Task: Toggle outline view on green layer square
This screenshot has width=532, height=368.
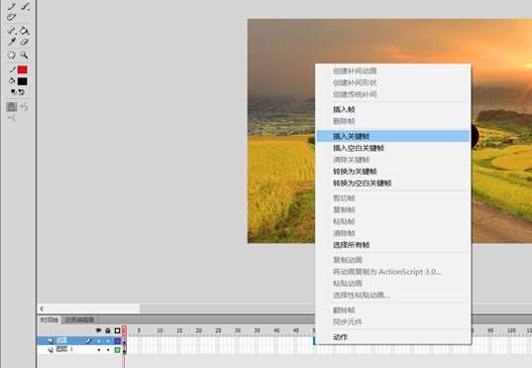Action: 117,350
